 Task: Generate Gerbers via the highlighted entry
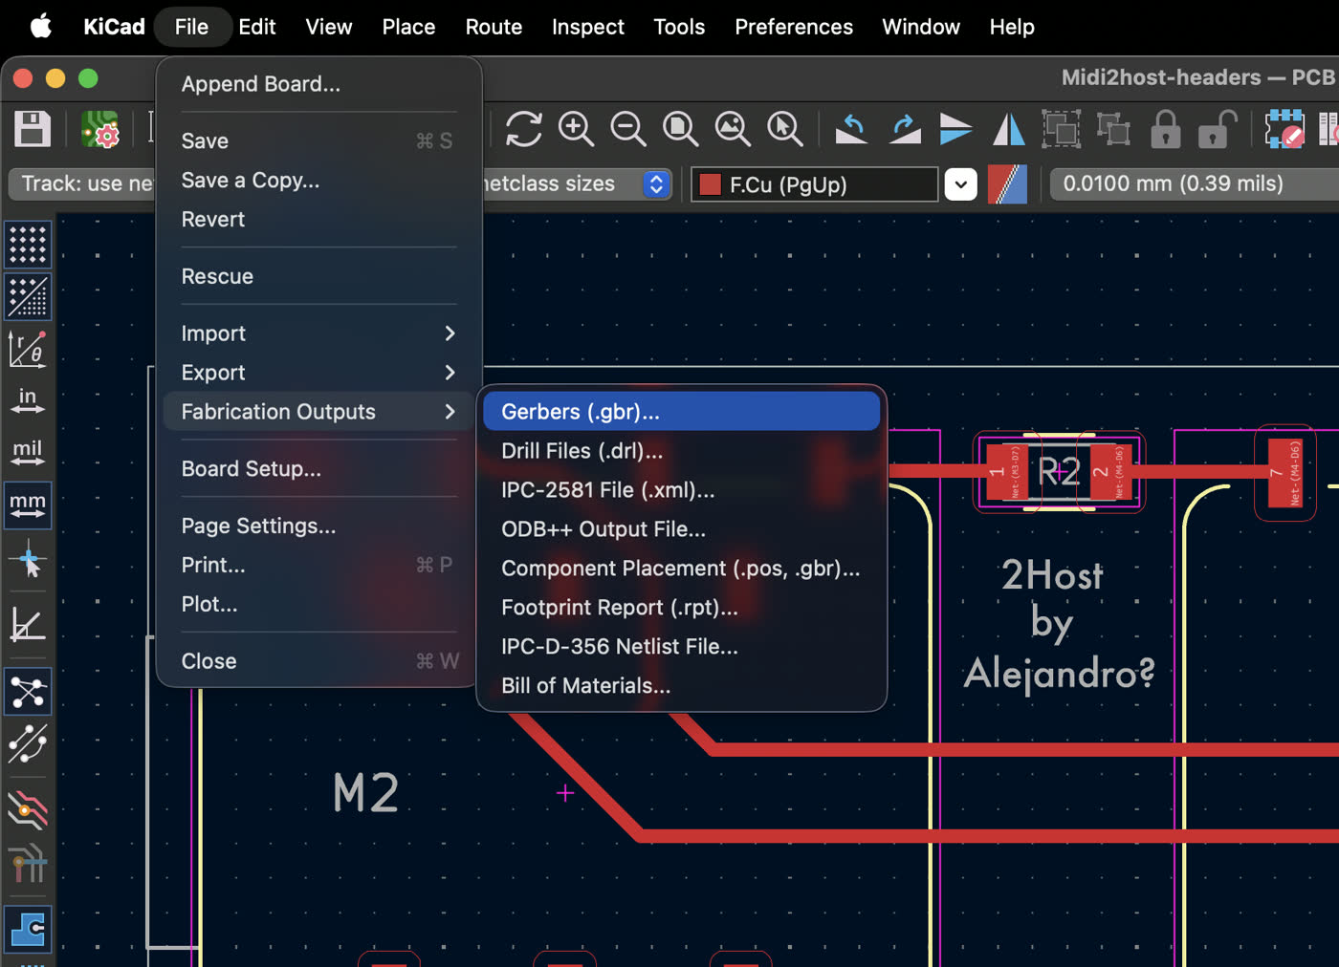point(580,411)
